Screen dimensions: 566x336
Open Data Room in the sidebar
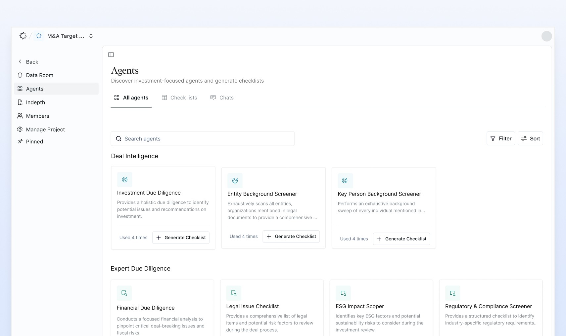point(56,75)
